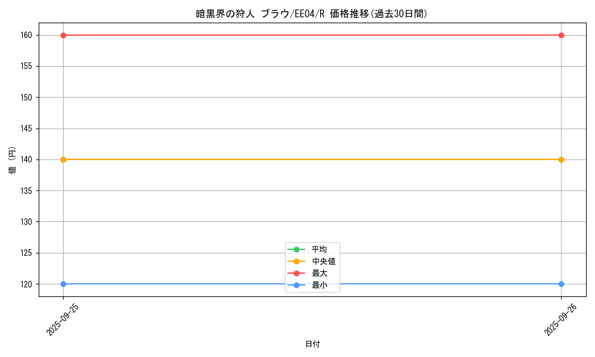Click the 値 (円) y-axis title

pos(12,160)
